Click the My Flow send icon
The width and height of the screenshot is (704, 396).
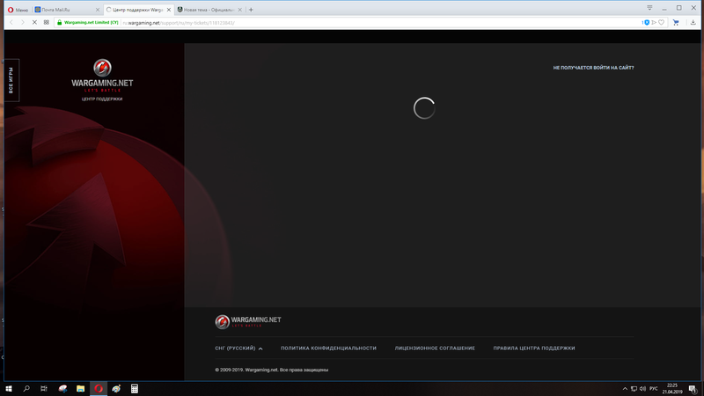point(654,23)
